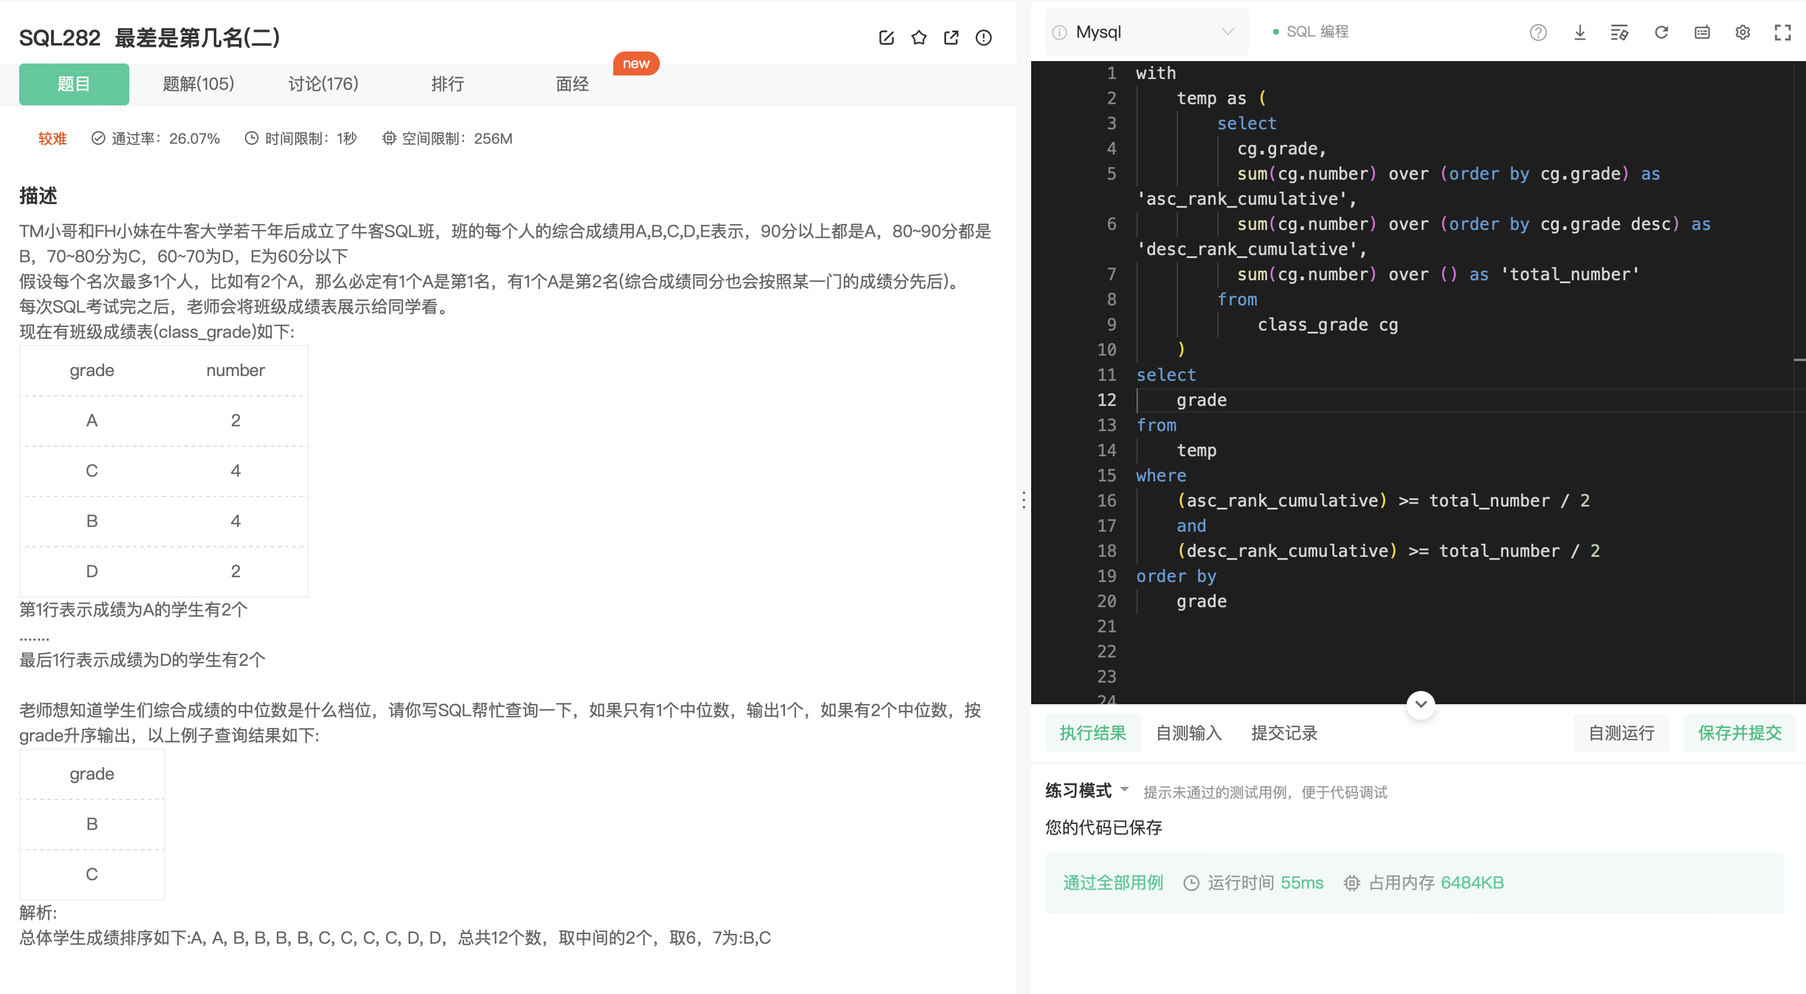The width and height of the screenshot is (1806, 994).
Task: Click the edit note icon beside the title
Action: [x=886, y=38]
